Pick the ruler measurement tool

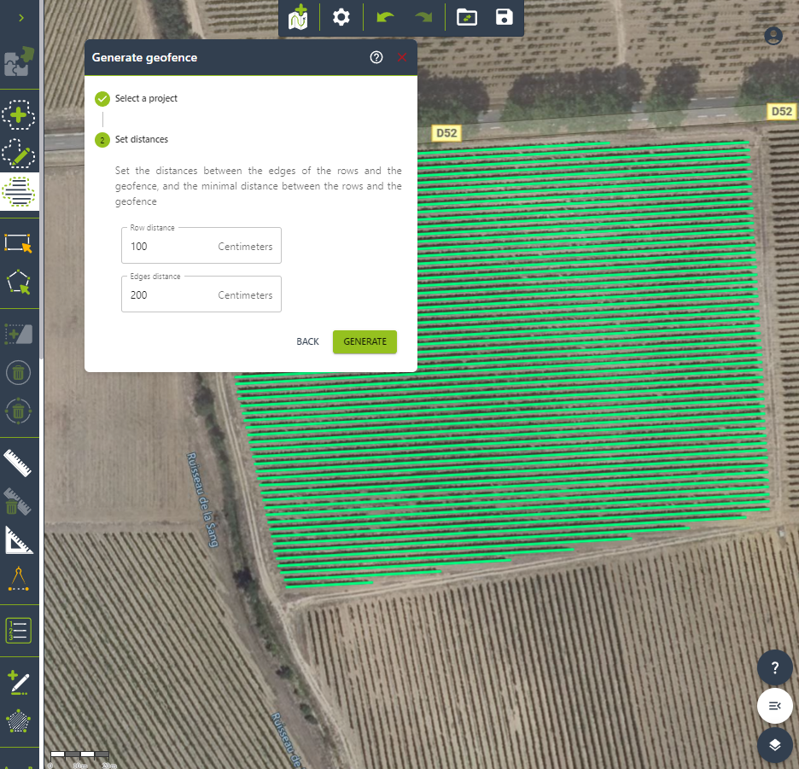(x=19, y=462)
